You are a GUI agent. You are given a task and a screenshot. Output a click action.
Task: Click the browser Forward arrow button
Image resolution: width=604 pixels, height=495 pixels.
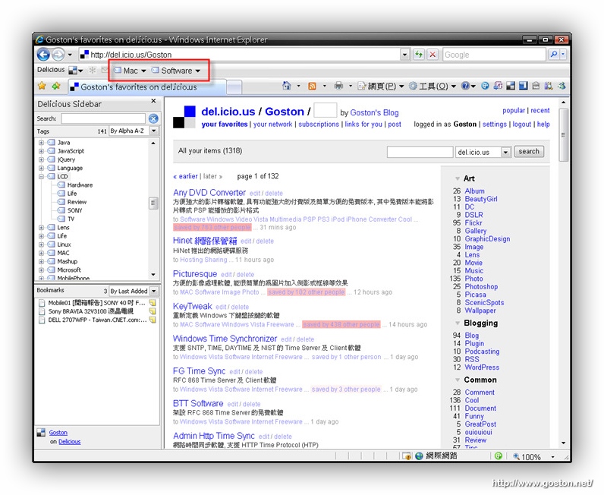tap(58, 55)
